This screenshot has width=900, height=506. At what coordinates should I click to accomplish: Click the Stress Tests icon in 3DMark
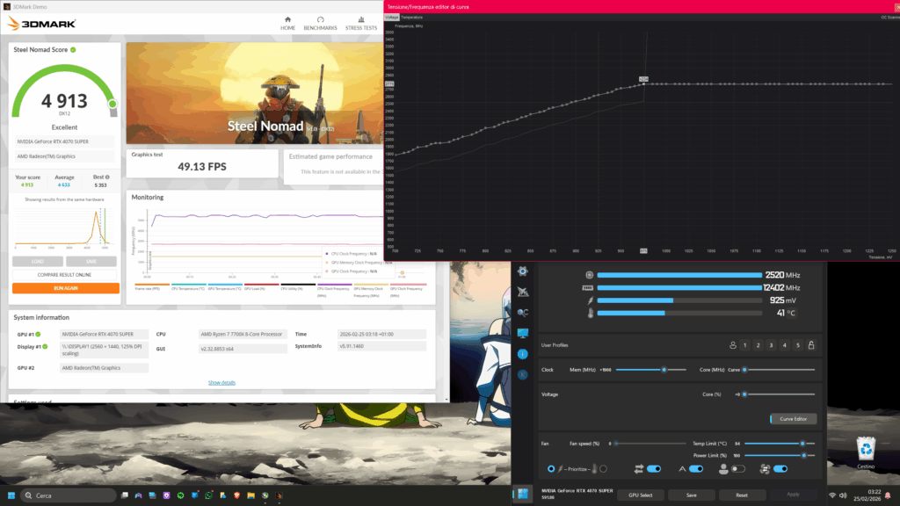click(x=361, y=19)
